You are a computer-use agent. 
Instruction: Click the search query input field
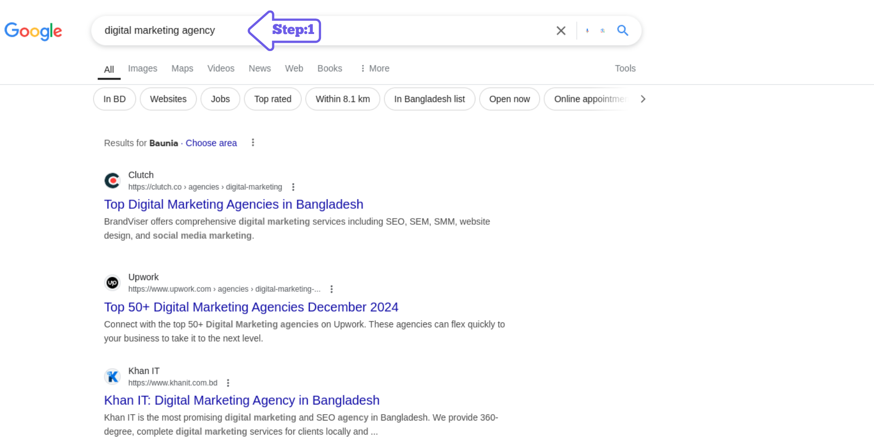(x=320, y=31)
